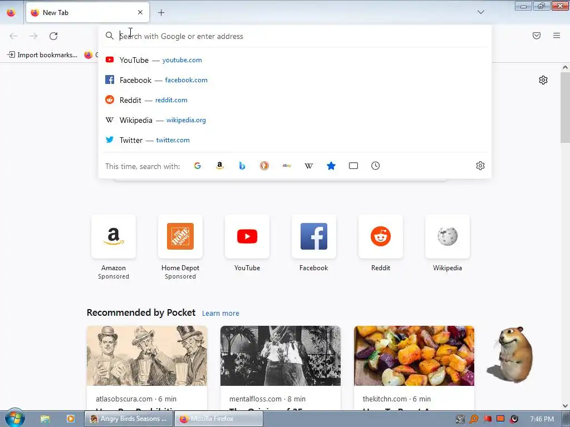
Task: Search this time with Wikipedia icon
Action: (x=308, y=166)
